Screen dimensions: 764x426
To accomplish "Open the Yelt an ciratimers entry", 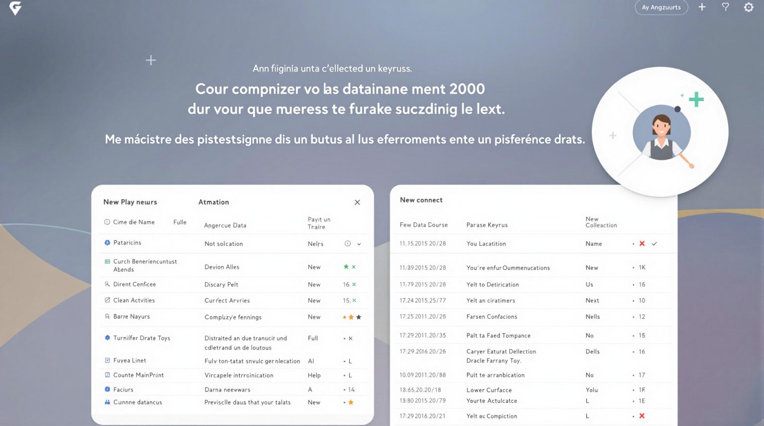I will 490,300.
